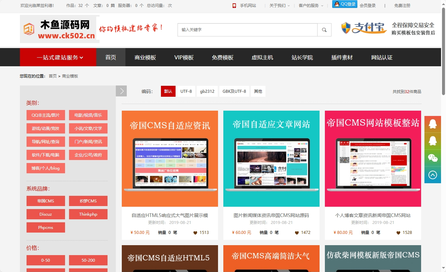Open 帝国CMS自适应HTML5 brown thumbnail

tap(170, 258)
